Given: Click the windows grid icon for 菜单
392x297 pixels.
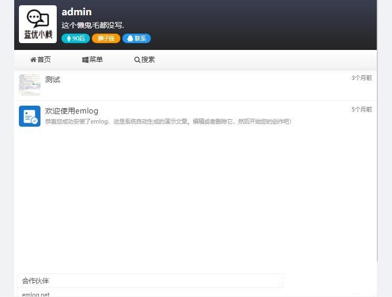Looking at the screenshot, I should tap(85, 60).
